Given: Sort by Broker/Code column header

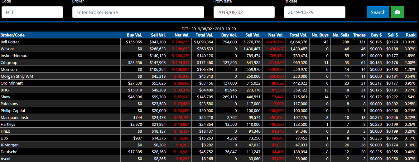Looking at the screenshot, I should pyautogui.click(x=12, y=35).
